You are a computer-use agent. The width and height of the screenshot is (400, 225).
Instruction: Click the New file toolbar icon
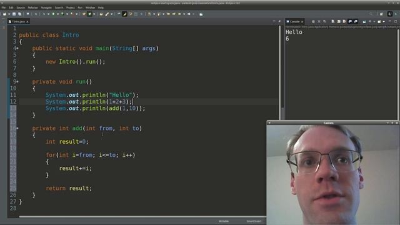coord(4,14)
